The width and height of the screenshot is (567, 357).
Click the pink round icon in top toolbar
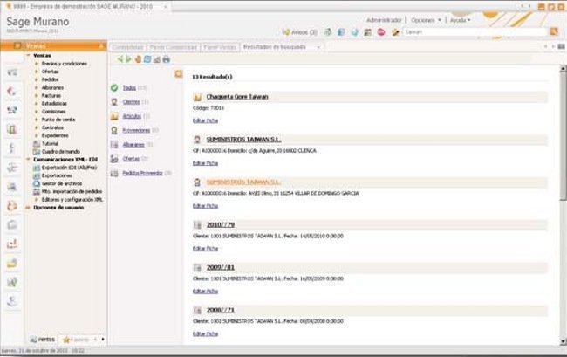coord(382,31)
